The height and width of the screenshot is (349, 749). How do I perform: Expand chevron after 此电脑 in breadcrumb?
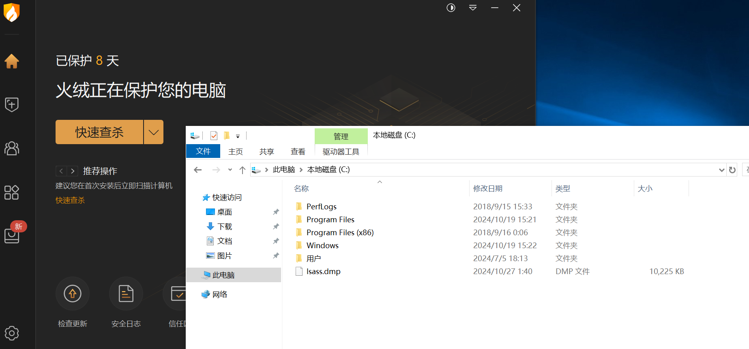tap(301, 170)
